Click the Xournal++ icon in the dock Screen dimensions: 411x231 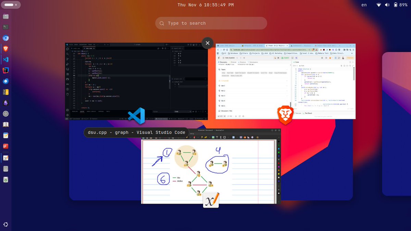click(6, 158)
